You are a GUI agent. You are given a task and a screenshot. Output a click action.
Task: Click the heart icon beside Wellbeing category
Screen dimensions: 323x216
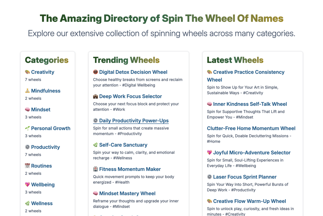(27, 184)
